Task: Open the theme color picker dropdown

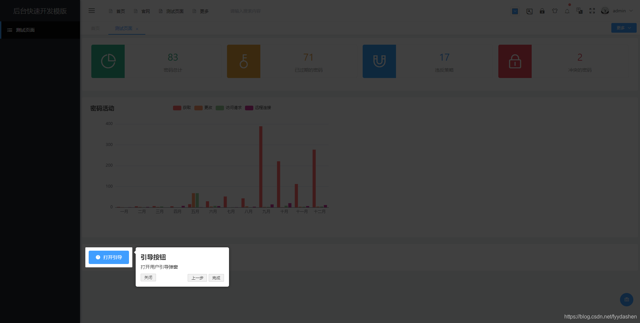Action: tap(515, 11)
